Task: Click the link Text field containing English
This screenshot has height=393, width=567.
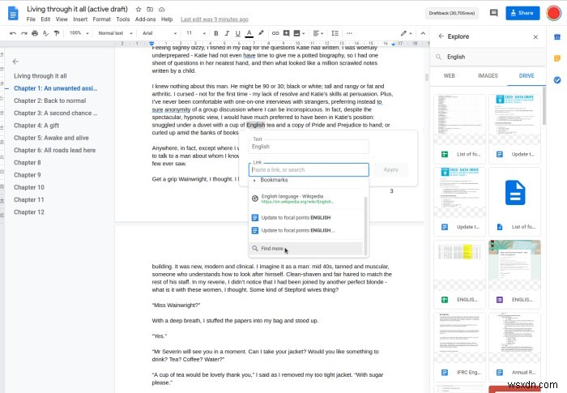Action: click(x=309, y=146)
